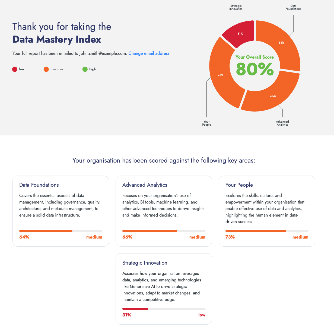Open the Strategic Innovation card title
The height and width of the screenshot is (330, 334).
click(145, 263)
